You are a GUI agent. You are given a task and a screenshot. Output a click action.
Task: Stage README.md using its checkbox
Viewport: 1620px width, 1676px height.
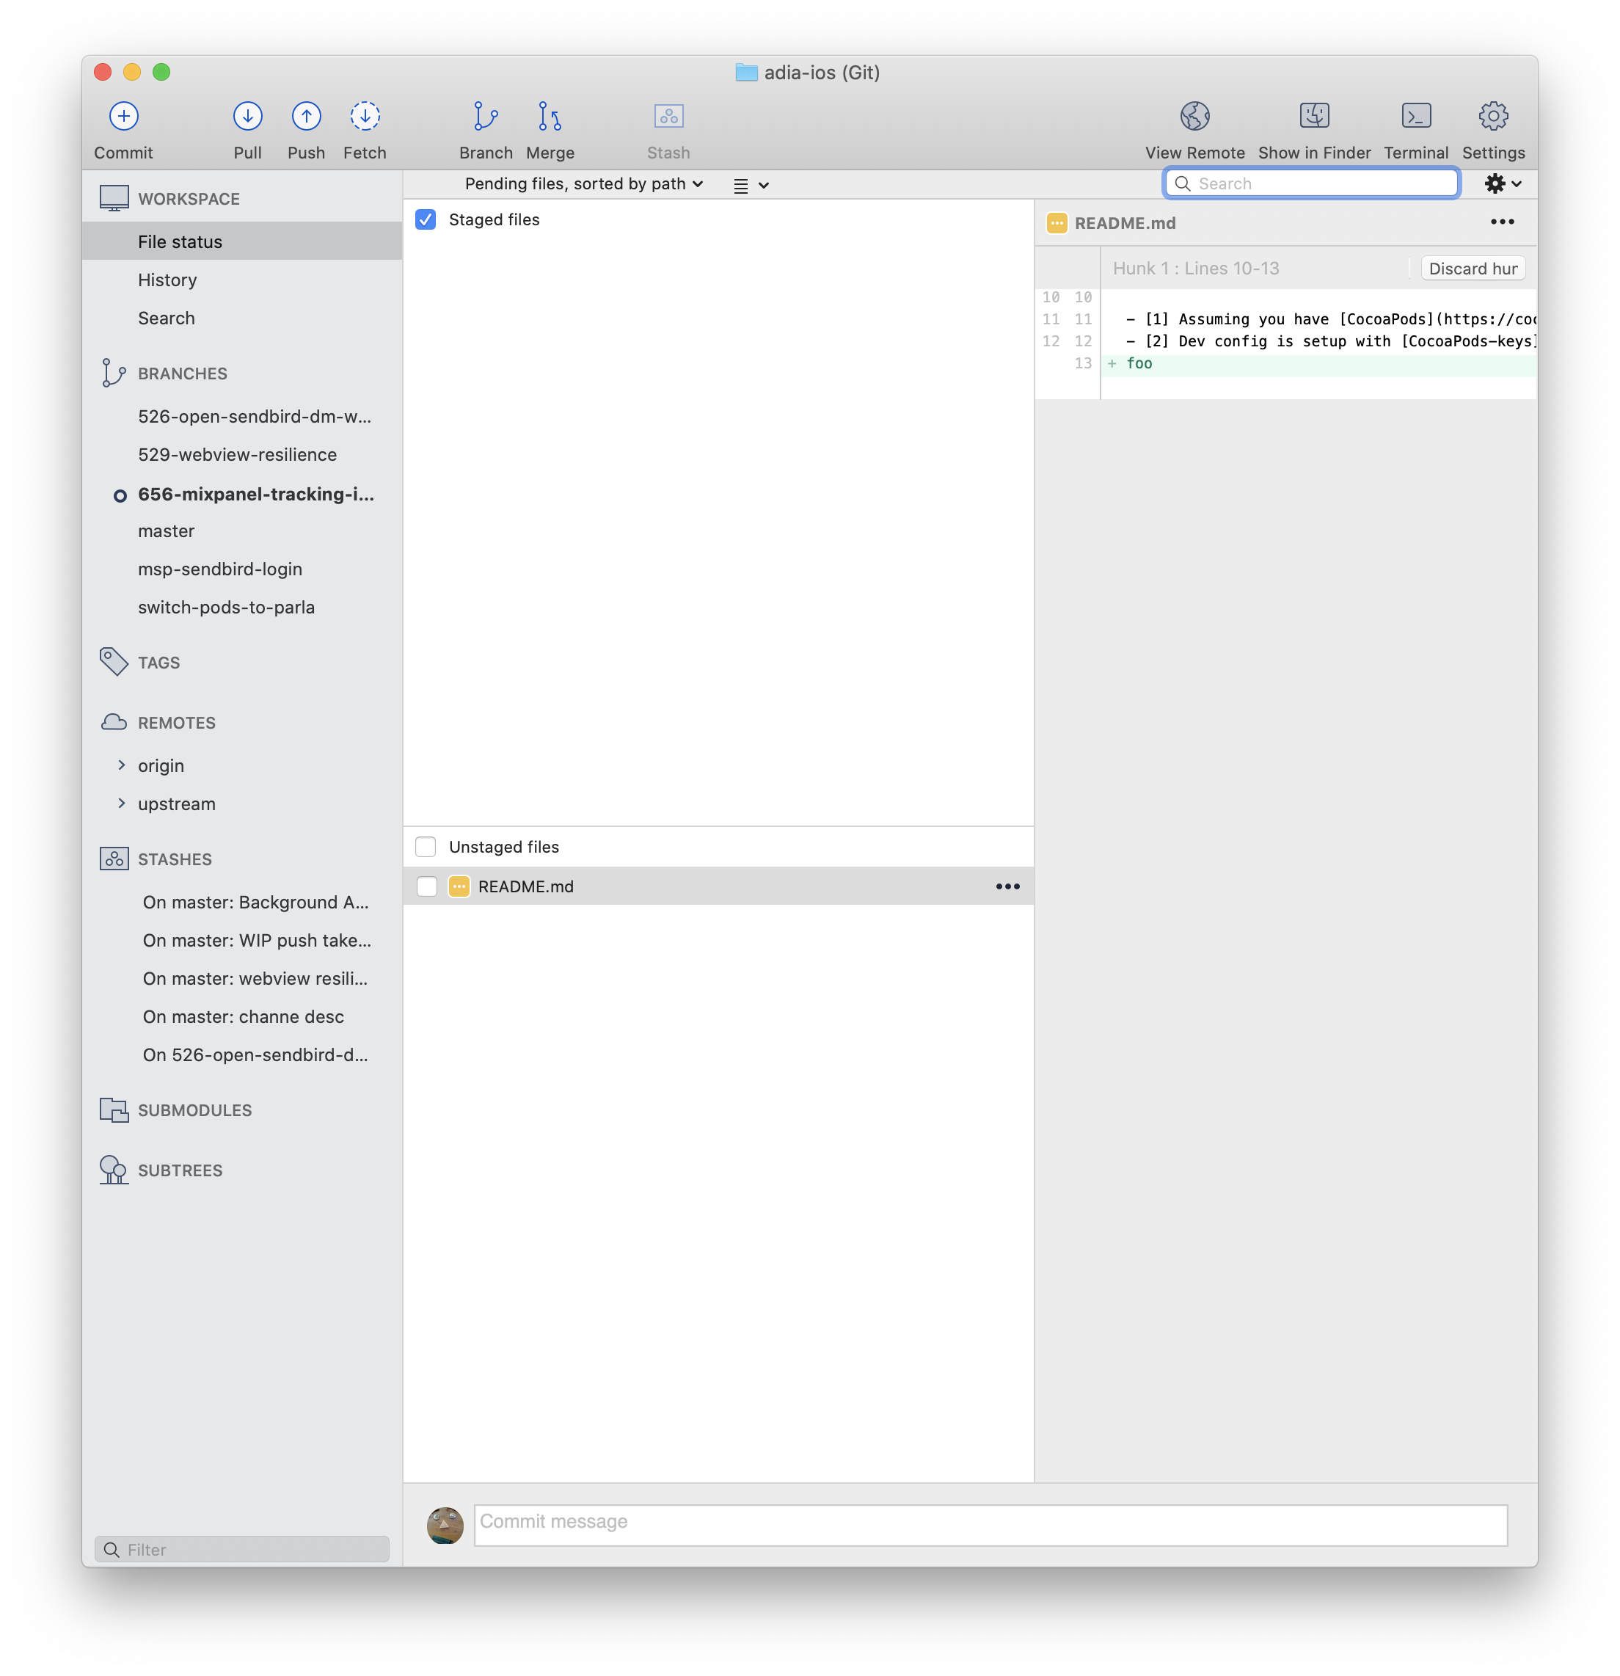(426, 886)
